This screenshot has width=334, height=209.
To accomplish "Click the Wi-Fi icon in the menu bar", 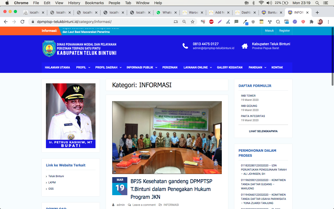I will pos(261,3).
